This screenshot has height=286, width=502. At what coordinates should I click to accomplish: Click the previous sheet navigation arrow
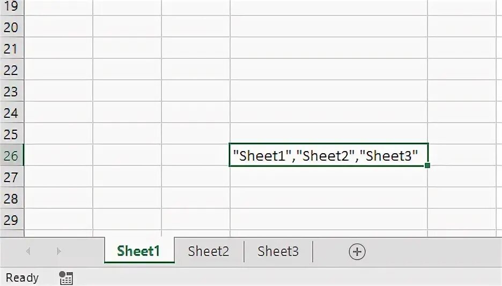pos(28,251)
